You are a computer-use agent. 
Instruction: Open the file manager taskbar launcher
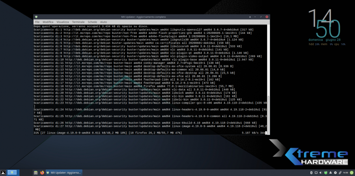[36, 172]
